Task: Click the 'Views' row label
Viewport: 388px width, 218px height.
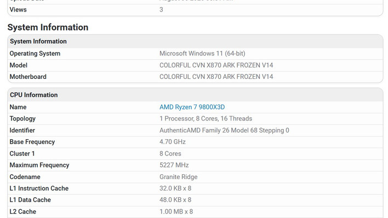Action: point(18,10)
